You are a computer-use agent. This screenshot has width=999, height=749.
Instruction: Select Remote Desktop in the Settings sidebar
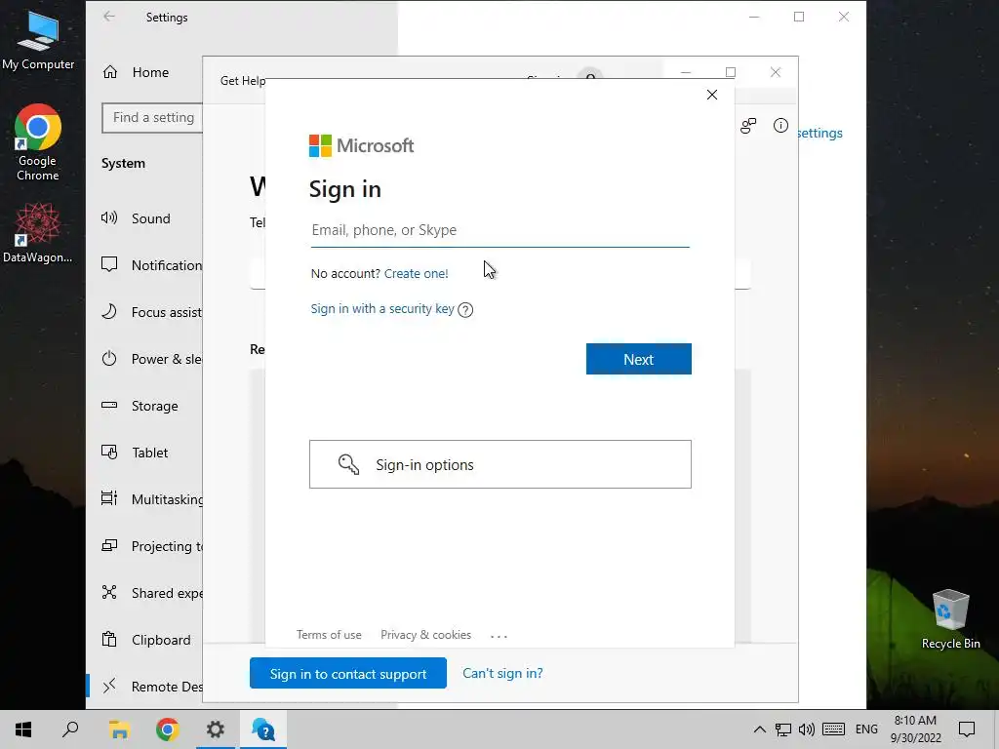point(144,687)
